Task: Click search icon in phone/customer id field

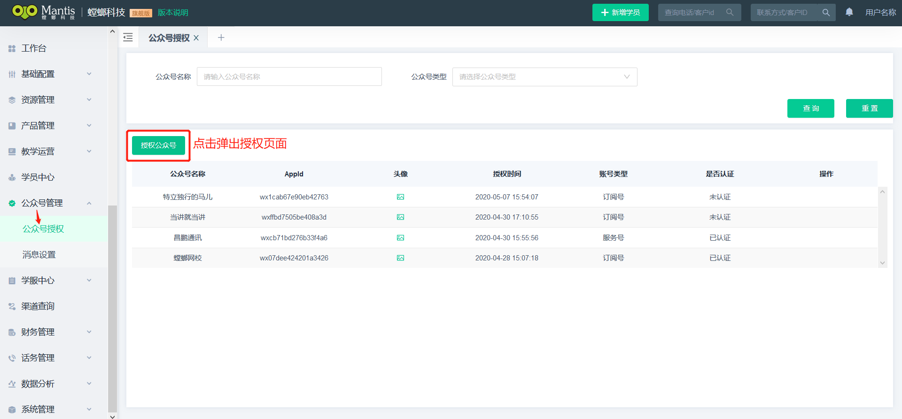Action: pos(730,12)
